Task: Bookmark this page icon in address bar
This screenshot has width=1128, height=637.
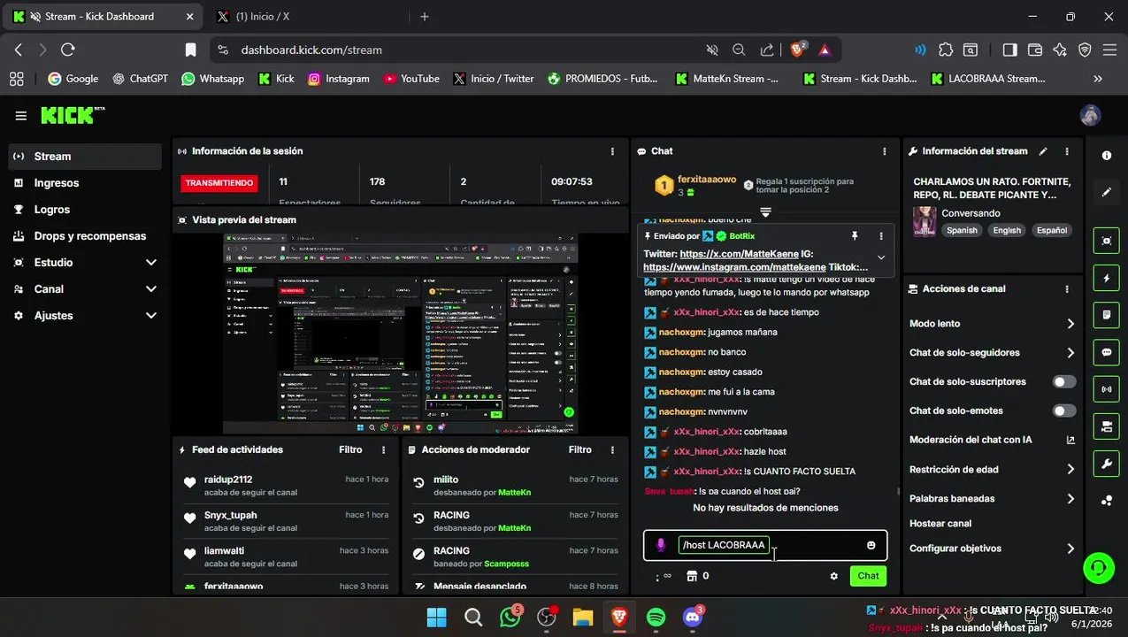Action: (x=190, y=50)
